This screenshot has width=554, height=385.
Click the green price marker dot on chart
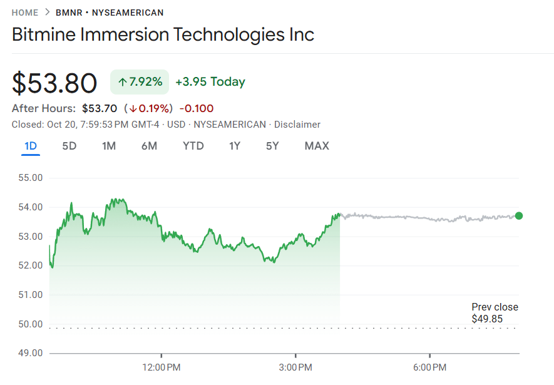[x=518, y=215]
